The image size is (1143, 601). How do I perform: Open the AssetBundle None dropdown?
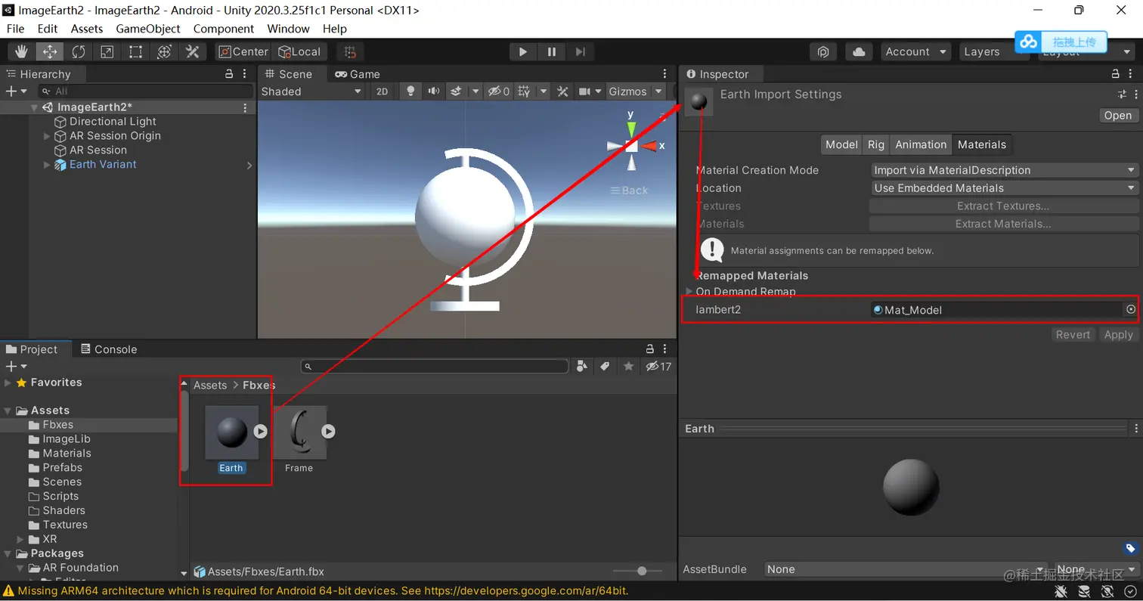tap(905, 569)
